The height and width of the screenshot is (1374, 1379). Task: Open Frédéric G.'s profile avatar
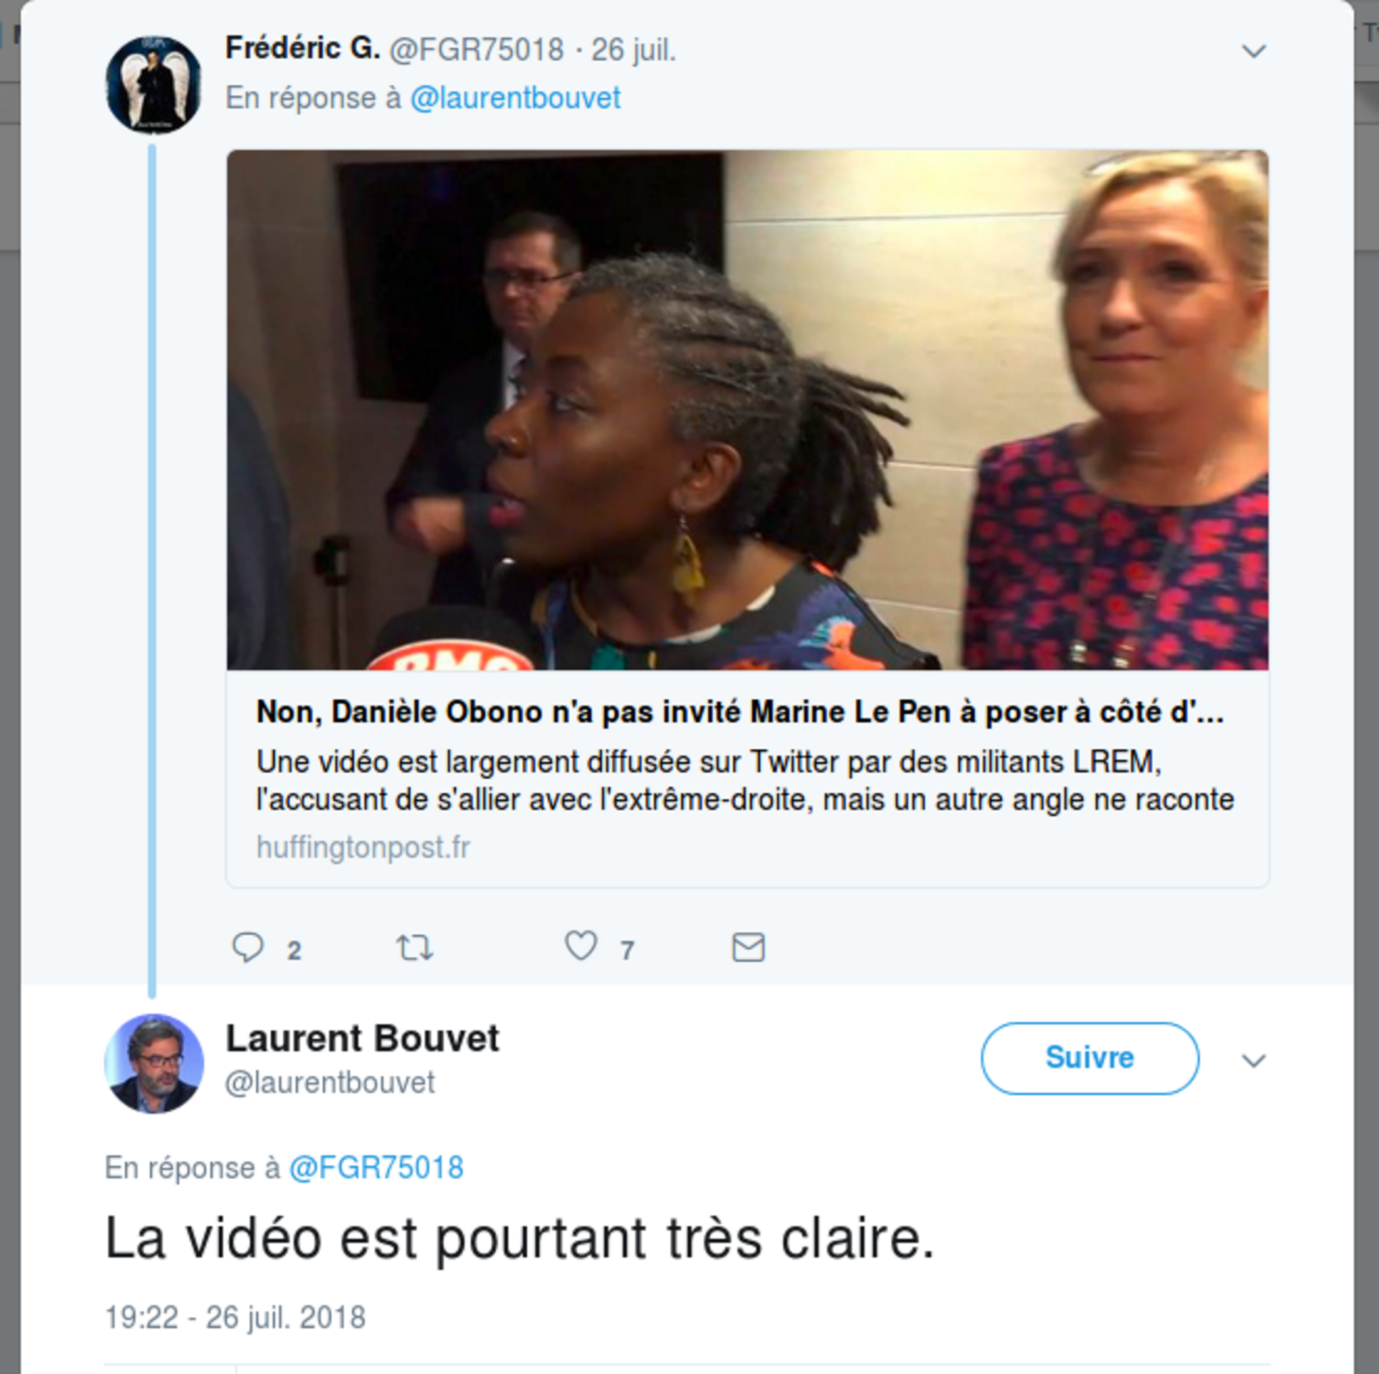[x=154, y=85]
